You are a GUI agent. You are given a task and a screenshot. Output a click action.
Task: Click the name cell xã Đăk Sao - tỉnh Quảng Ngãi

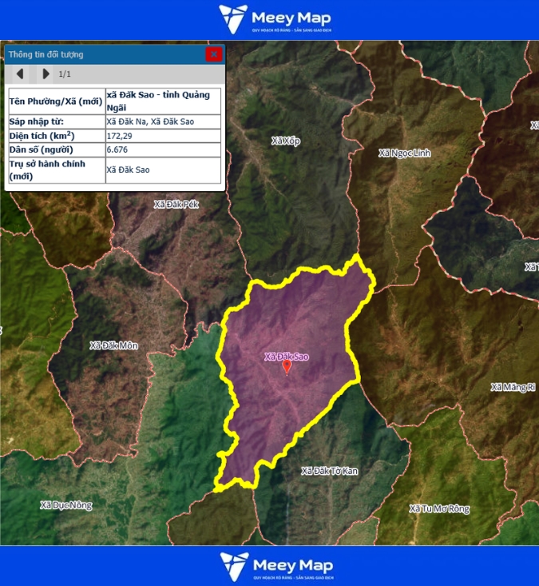163,101
